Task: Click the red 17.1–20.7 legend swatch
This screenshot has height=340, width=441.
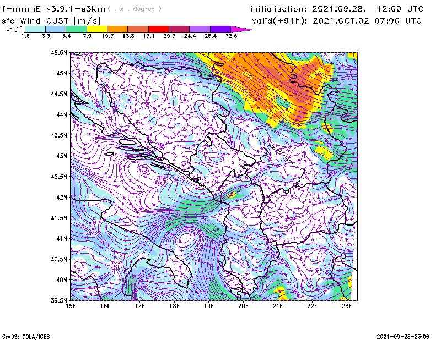Action: coord(159,29)
